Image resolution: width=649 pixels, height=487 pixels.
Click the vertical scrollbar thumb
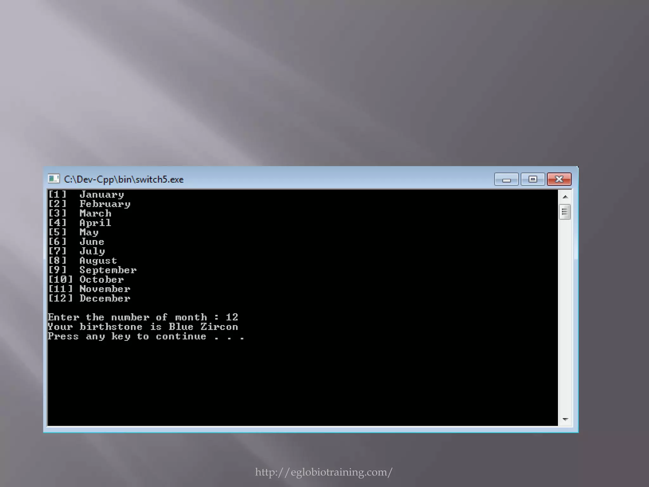point(565,212)
